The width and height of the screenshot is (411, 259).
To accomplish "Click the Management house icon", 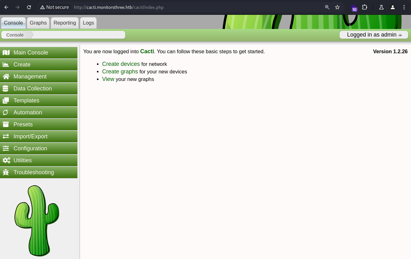I will 6,77.
